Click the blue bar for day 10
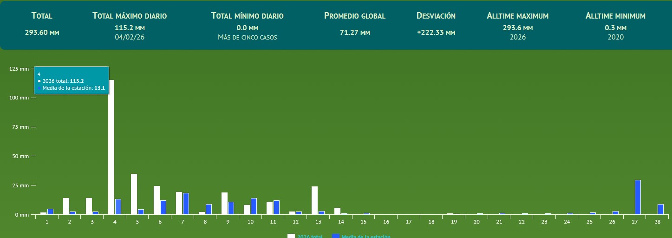 click(x=254, y=206)
